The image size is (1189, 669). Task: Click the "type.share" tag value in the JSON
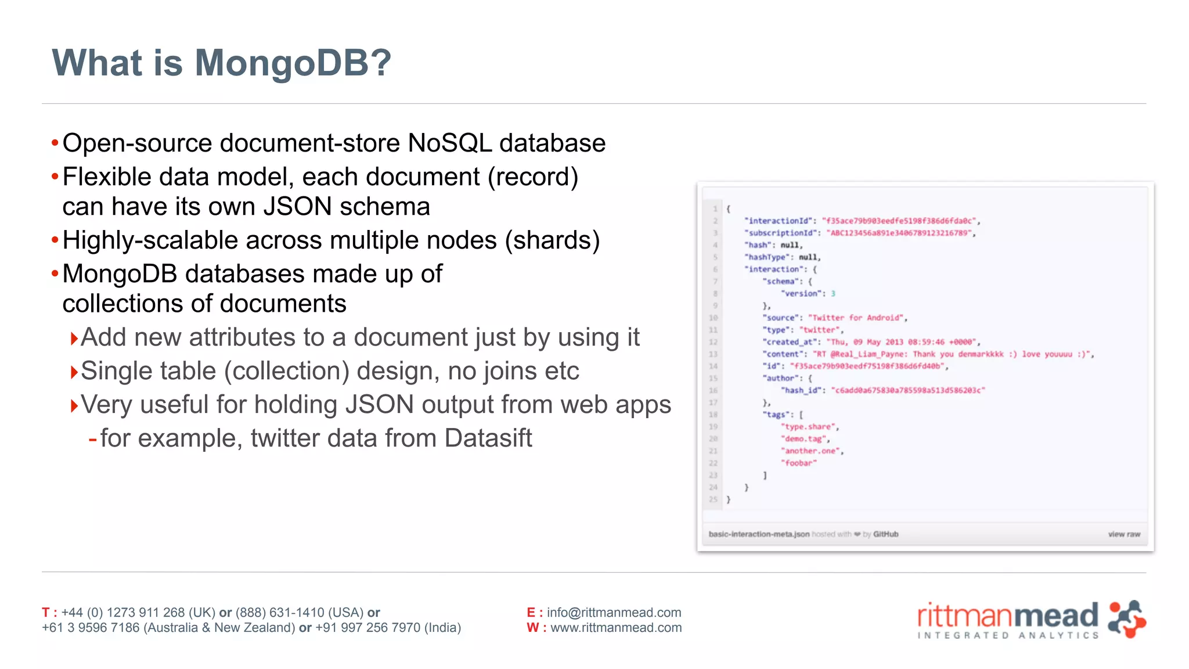pos(809,427)
